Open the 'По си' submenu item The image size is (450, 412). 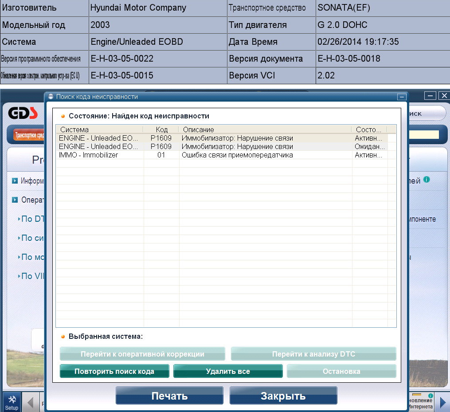[31, 238]
